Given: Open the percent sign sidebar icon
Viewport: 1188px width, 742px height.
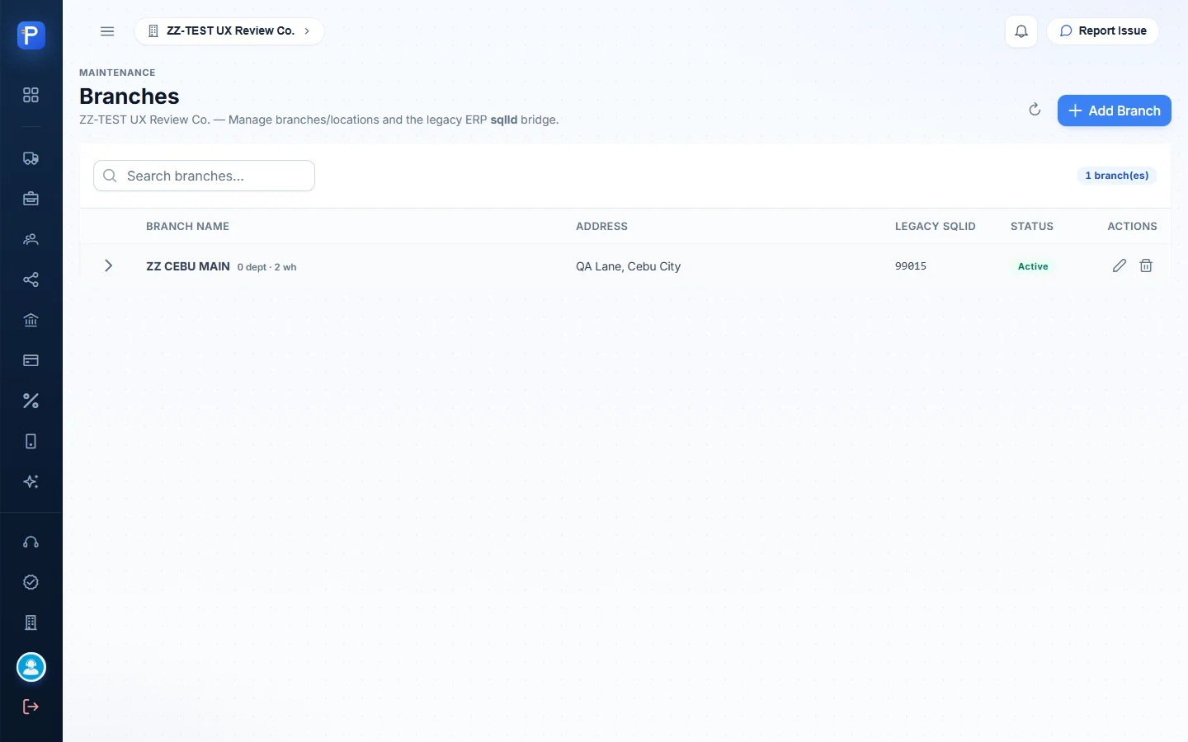Looking at the screenshot, I should [x=31, y=401].
